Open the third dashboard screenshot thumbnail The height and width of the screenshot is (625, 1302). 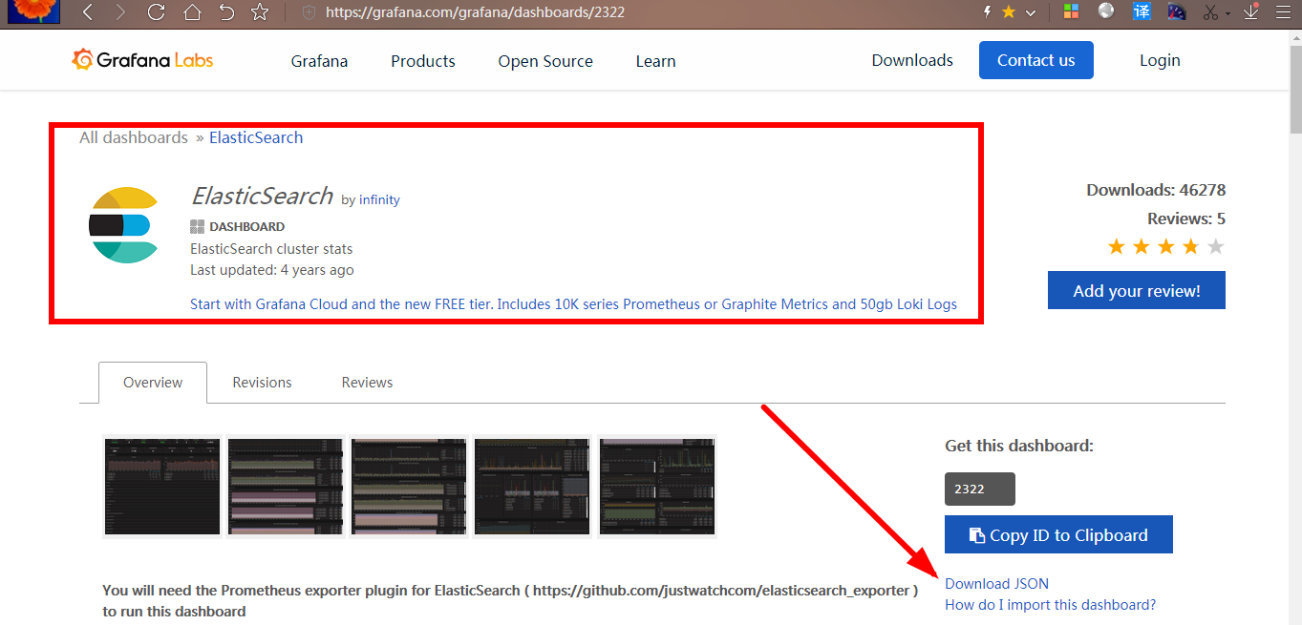[x=409, y=487]
